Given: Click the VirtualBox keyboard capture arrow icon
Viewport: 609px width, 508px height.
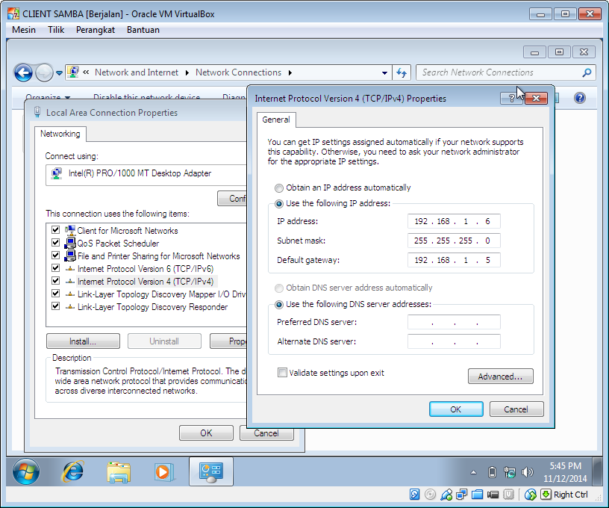Looking at the screenshot, I should pyautogui.click(x=546, y=495).
